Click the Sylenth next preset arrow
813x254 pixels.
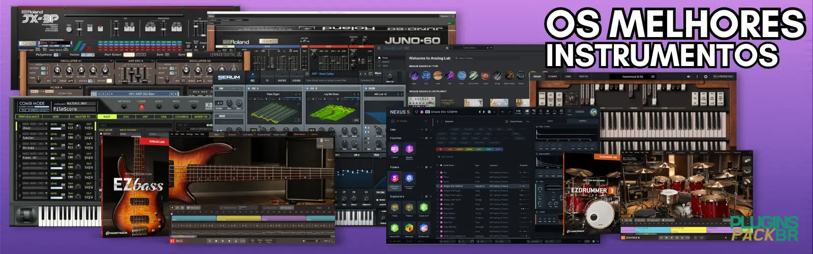coord(176,93)
